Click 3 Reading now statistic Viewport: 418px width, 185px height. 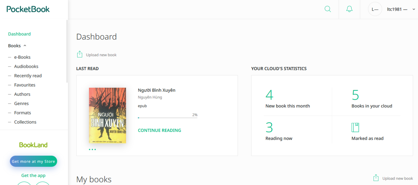[x=279, y=131]
